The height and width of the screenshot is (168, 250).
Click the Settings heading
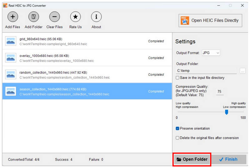tap(185, 42)
